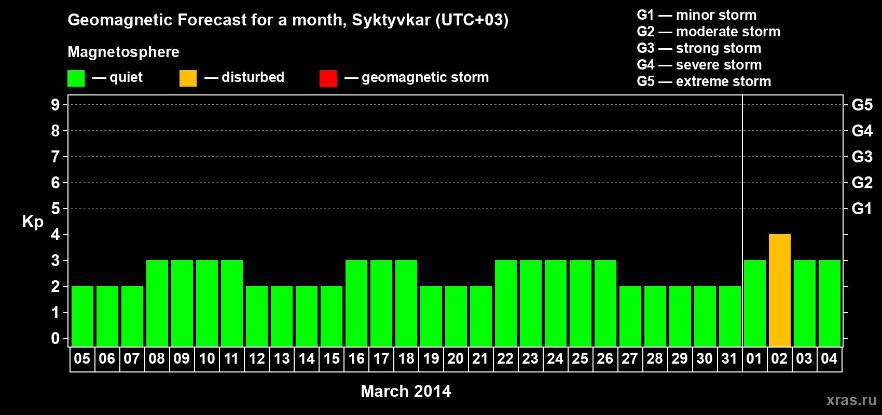Viewport: 882px width, 415px height.
Task: Click the orange disturbed legend swatch
Action: [x=188, y=78]
